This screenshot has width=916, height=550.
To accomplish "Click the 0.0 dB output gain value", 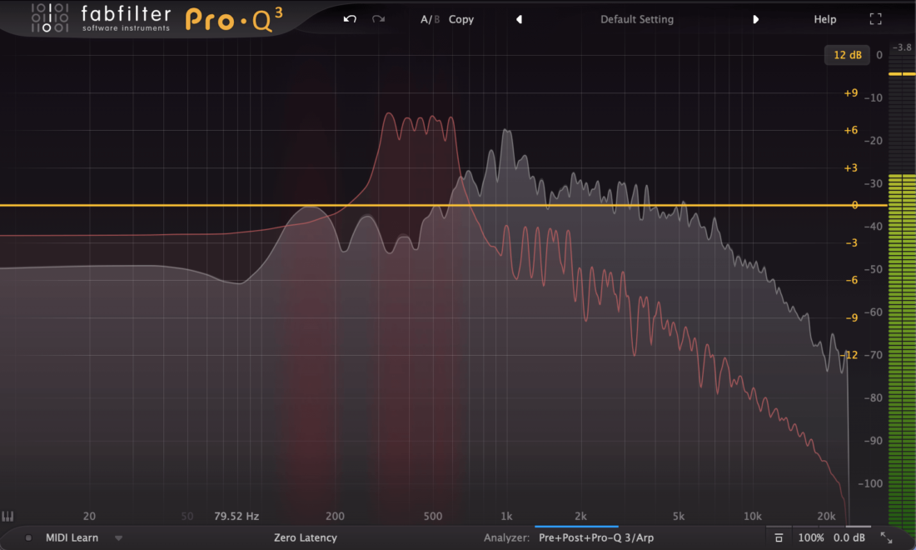I will tap(849, 537).
